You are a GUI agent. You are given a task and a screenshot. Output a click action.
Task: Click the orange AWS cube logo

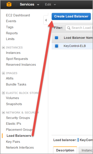point(9,4)
